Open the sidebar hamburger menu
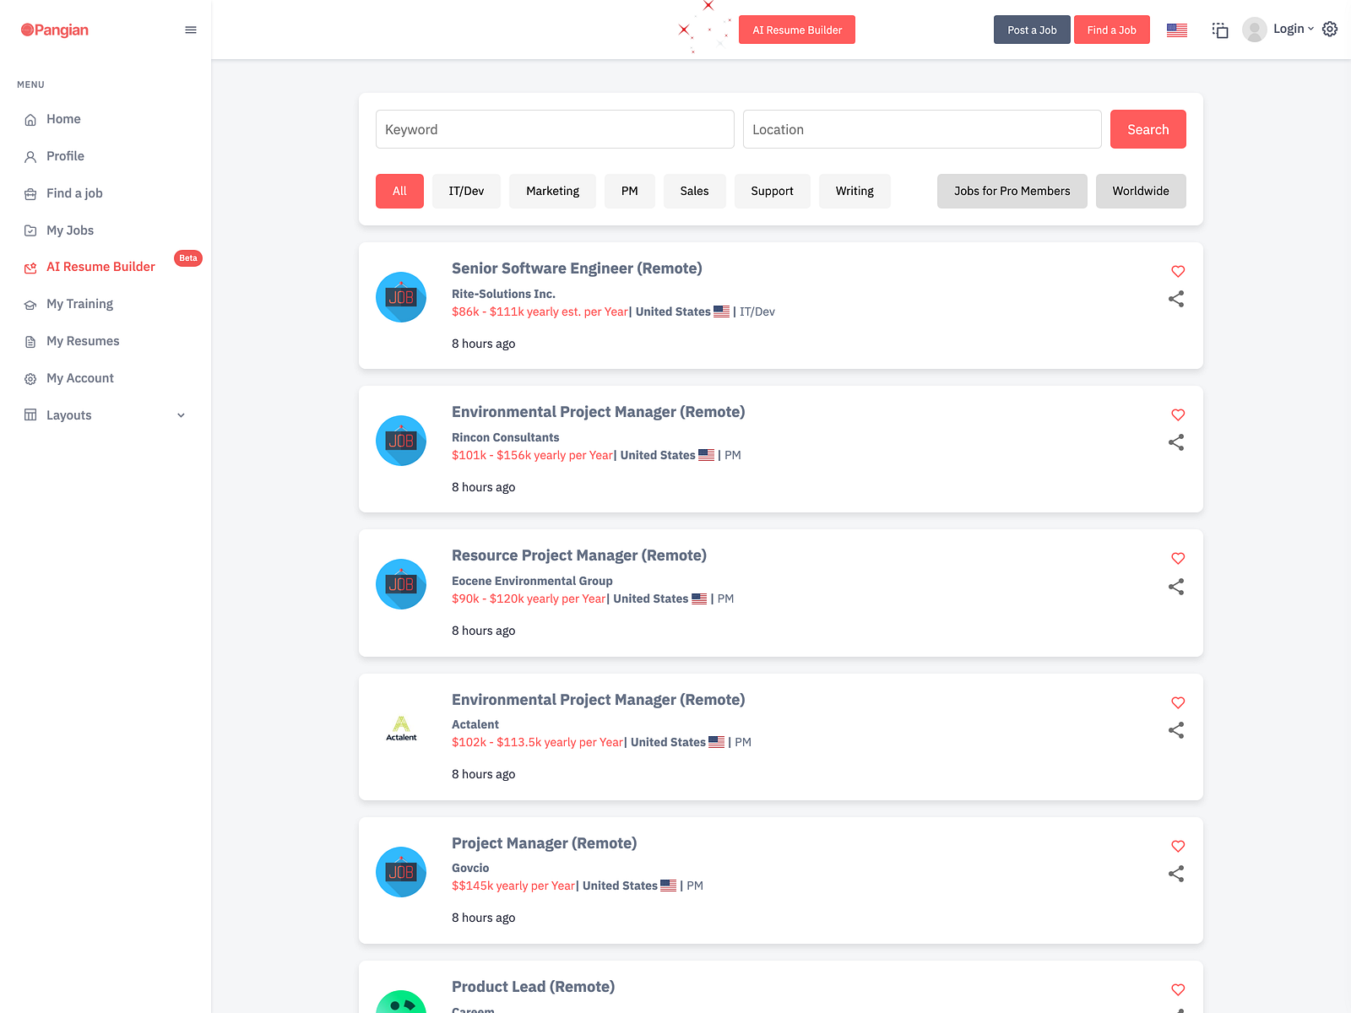 tap(191, 30)
